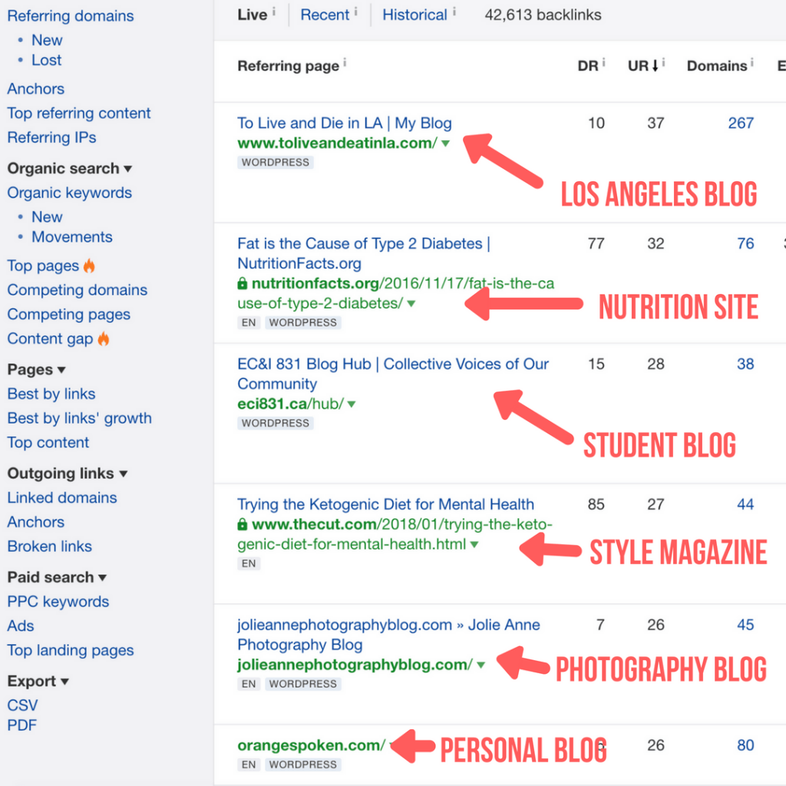Export as PDF
Image resolution: width=786 pixels, height=786 pixels.
[22, 726]
